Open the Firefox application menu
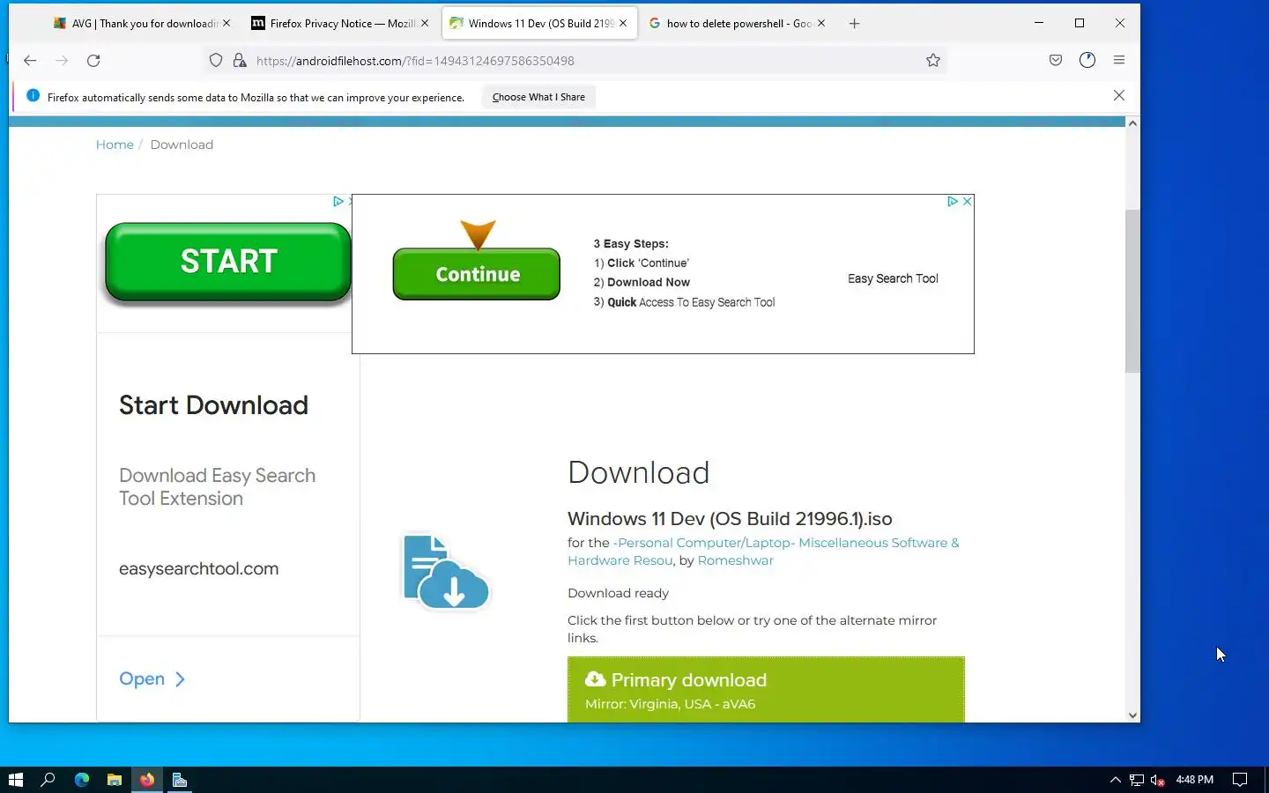This screenshot has width=1269, height=793. tap(1119, 60)
